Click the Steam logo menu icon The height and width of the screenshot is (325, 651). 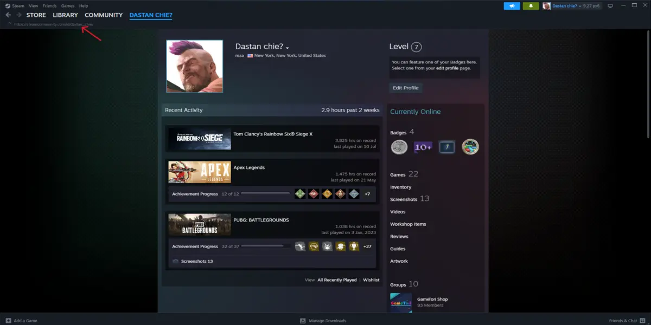(x=8, y=6)
